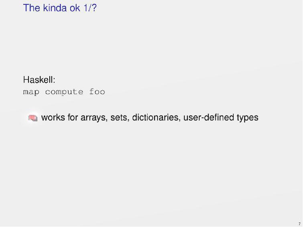Click '1/?' in the slide title

coord(90,8)
